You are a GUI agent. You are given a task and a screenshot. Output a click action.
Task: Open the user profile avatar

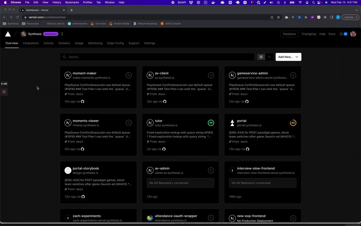click(353, 34)
